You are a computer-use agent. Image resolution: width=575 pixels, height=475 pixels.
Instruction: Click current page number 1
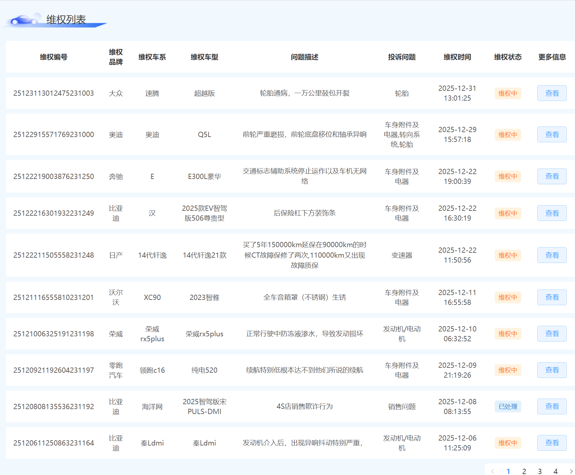tap(508, 471)
